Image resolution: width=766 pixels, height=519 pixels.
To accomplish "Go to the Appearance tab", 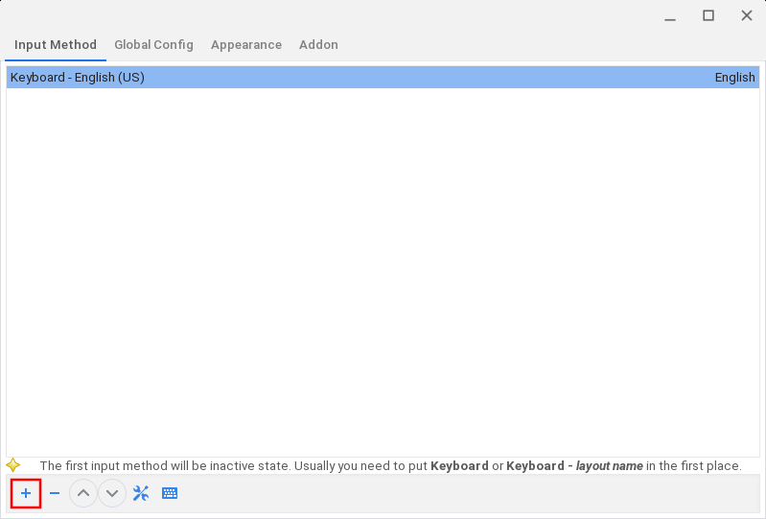I will tap(246, 44).
